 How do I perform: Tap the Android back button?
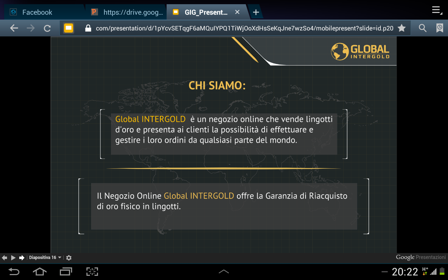pyautogui.click(x=14, y=272)
